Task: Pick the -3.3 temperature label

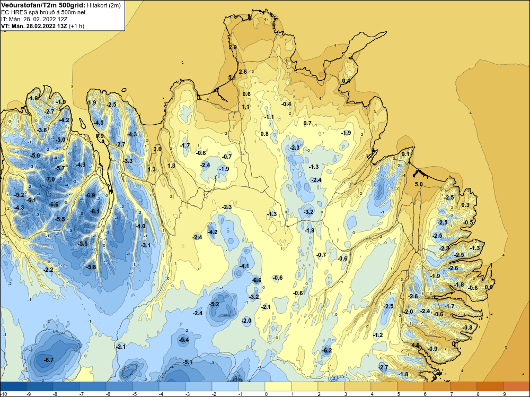Action: (128, 161)
